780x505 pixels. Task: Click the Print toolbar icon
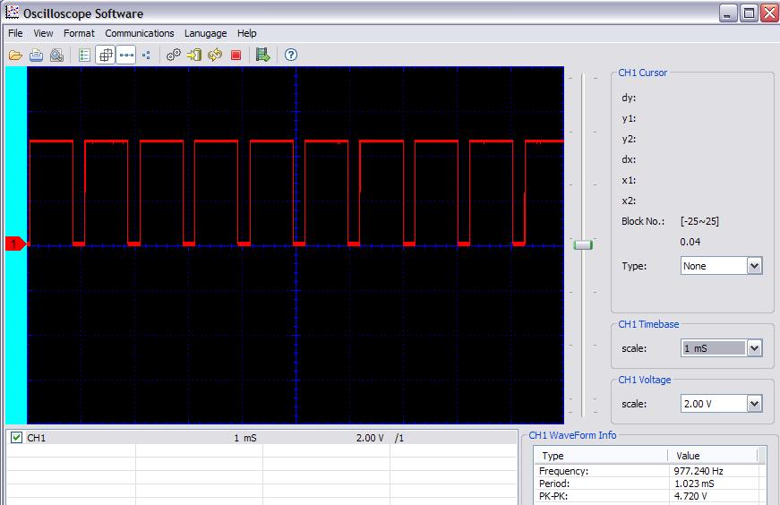click(36, 55)
